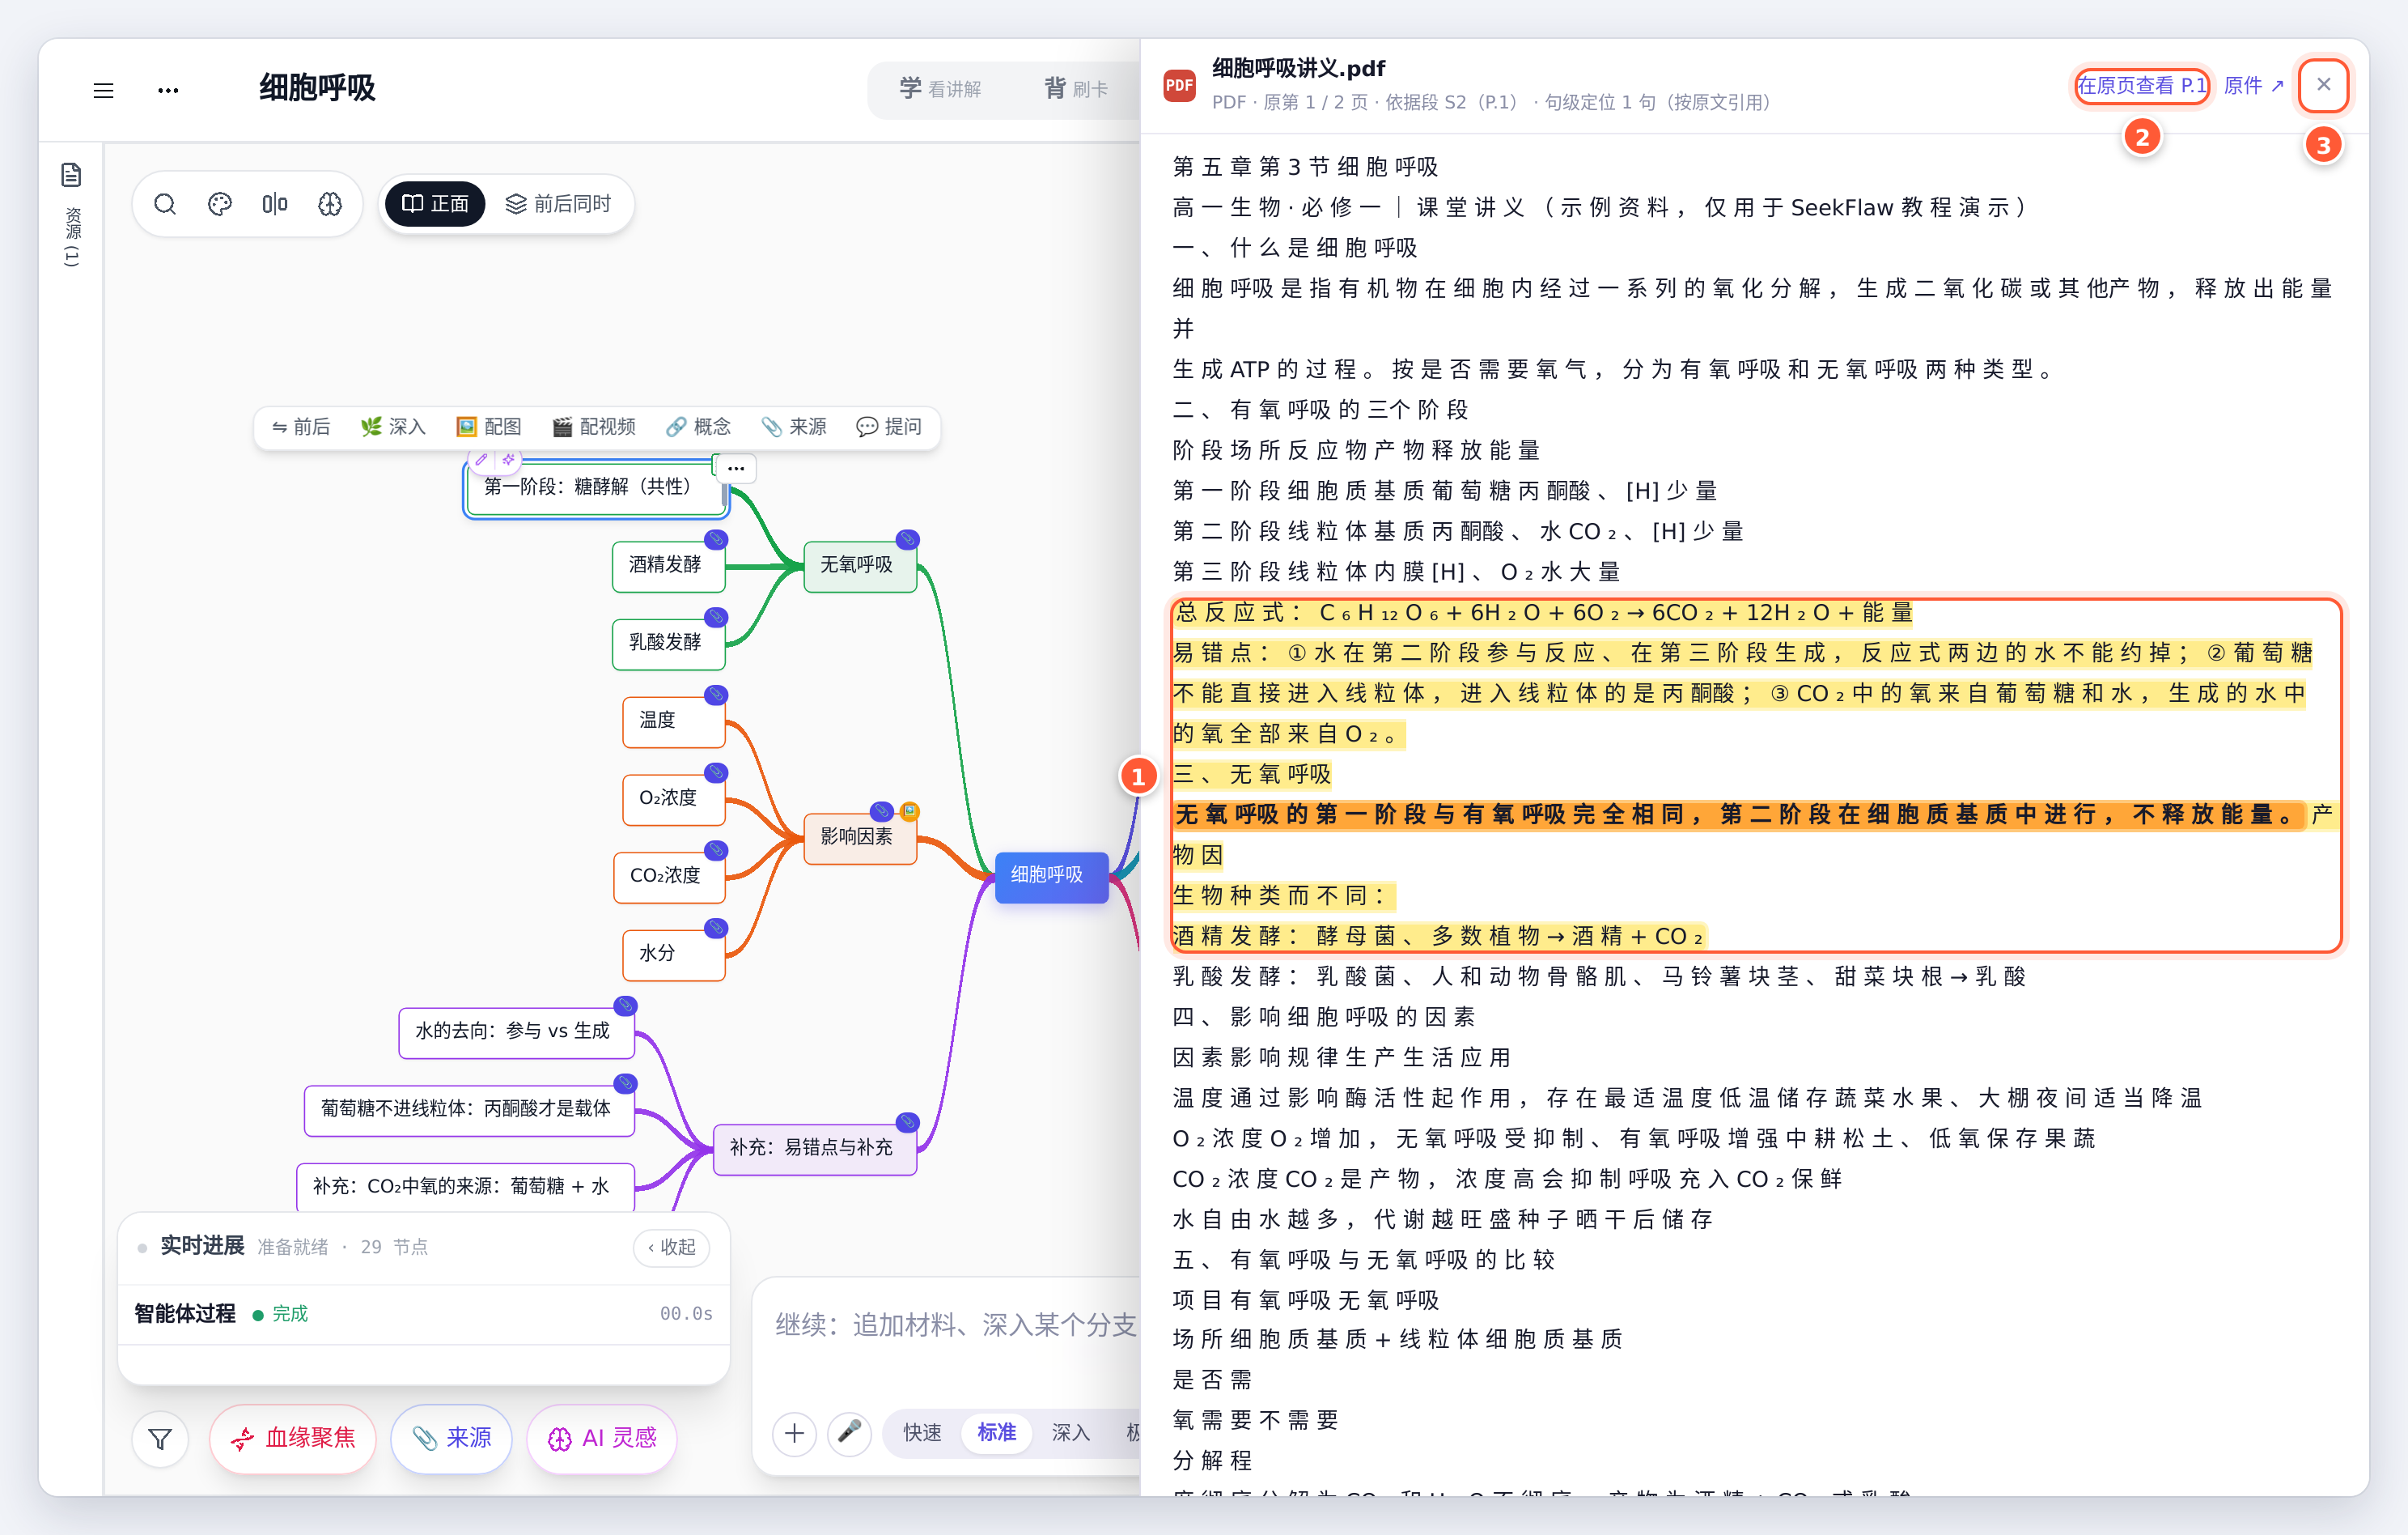
Task: Click the source clip badge on 无氧呼吸 node
Action: click(x=907, y=539)
